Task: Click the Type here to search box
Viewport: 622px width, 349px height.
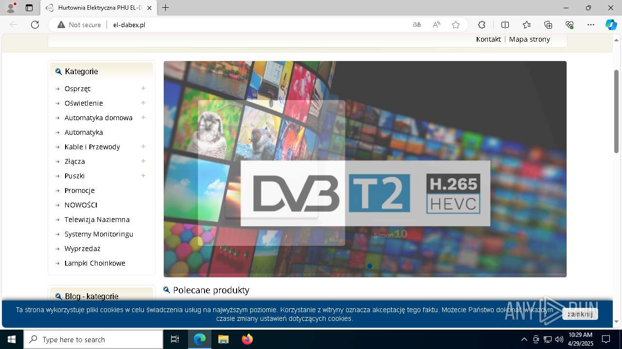Action: (x=93, y=339)
